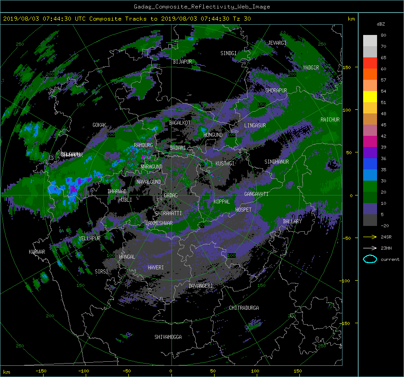Select the light blue 30 dBZ color swatch
Image resolution: width=404 pixels, height=377 pixels.
(370, 175)
